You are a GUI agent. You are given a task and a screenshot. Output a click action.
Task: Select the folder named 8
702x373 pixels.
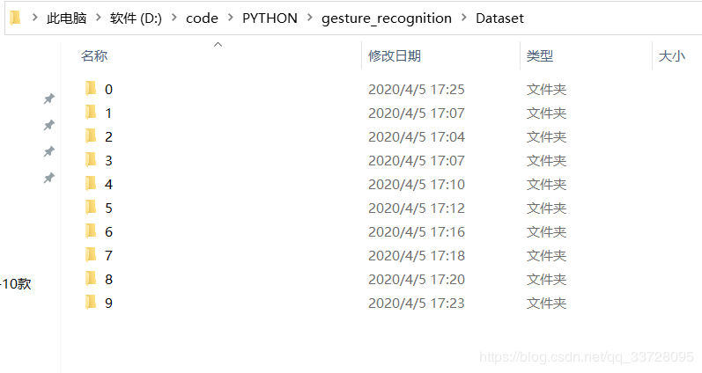(108, 279)
